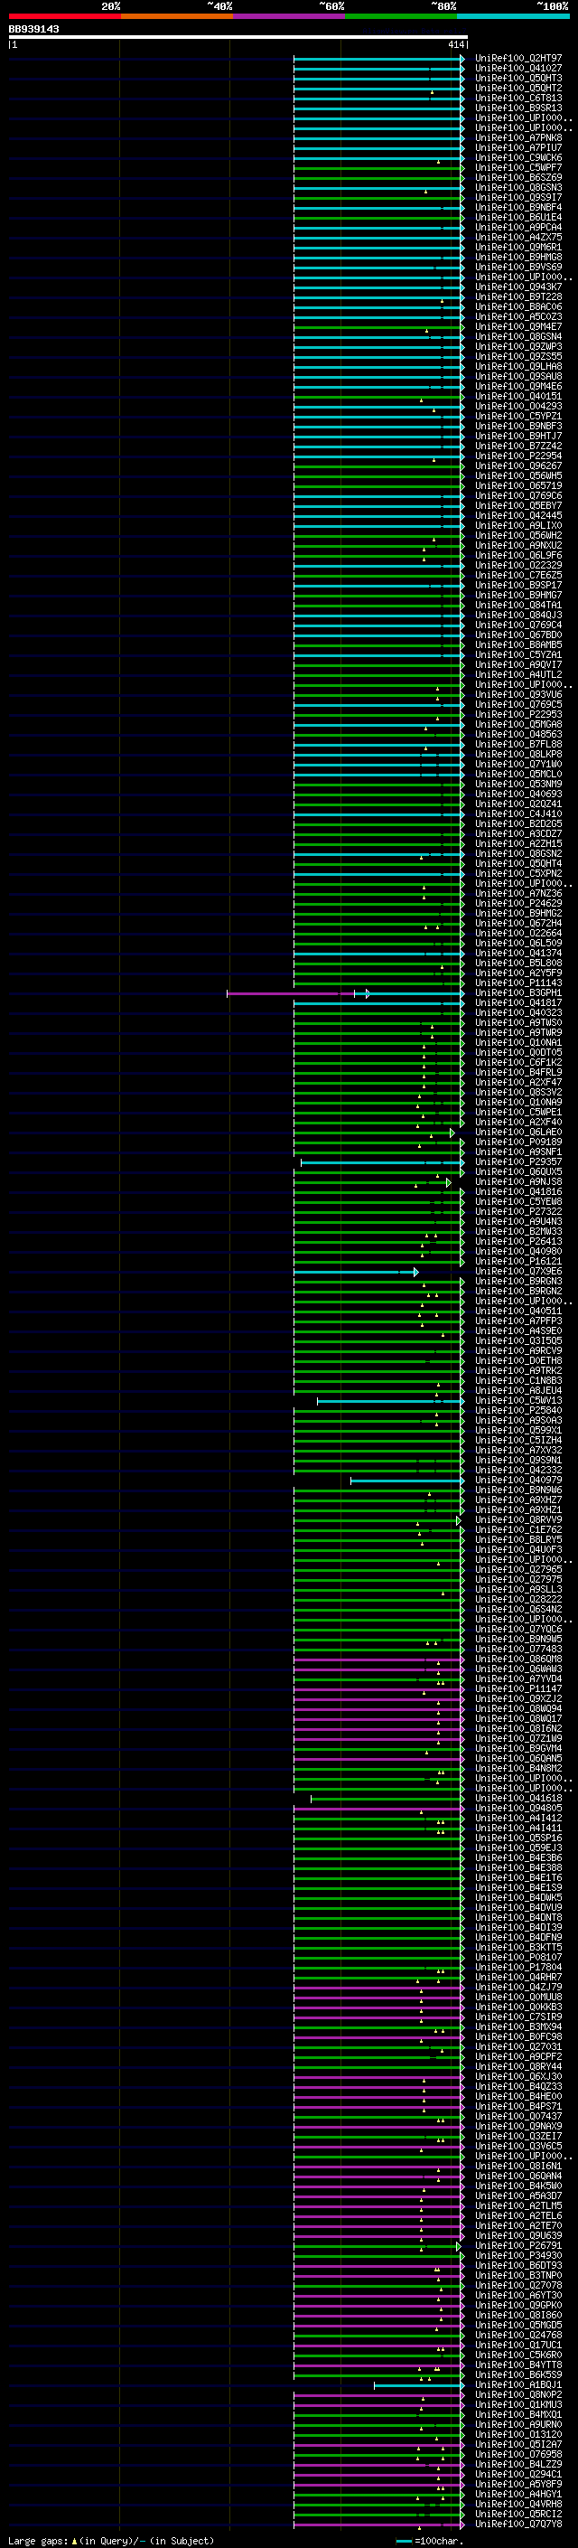Click the label UniRef100_Q9ZWP3
This screenshot has width=578, height=2548.
tap(517, 346)
